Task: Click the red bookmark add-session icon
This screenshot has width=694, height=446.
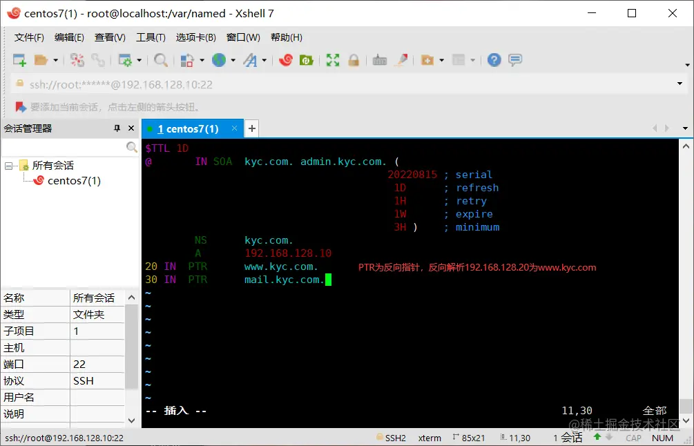Action: click(20, 106)
